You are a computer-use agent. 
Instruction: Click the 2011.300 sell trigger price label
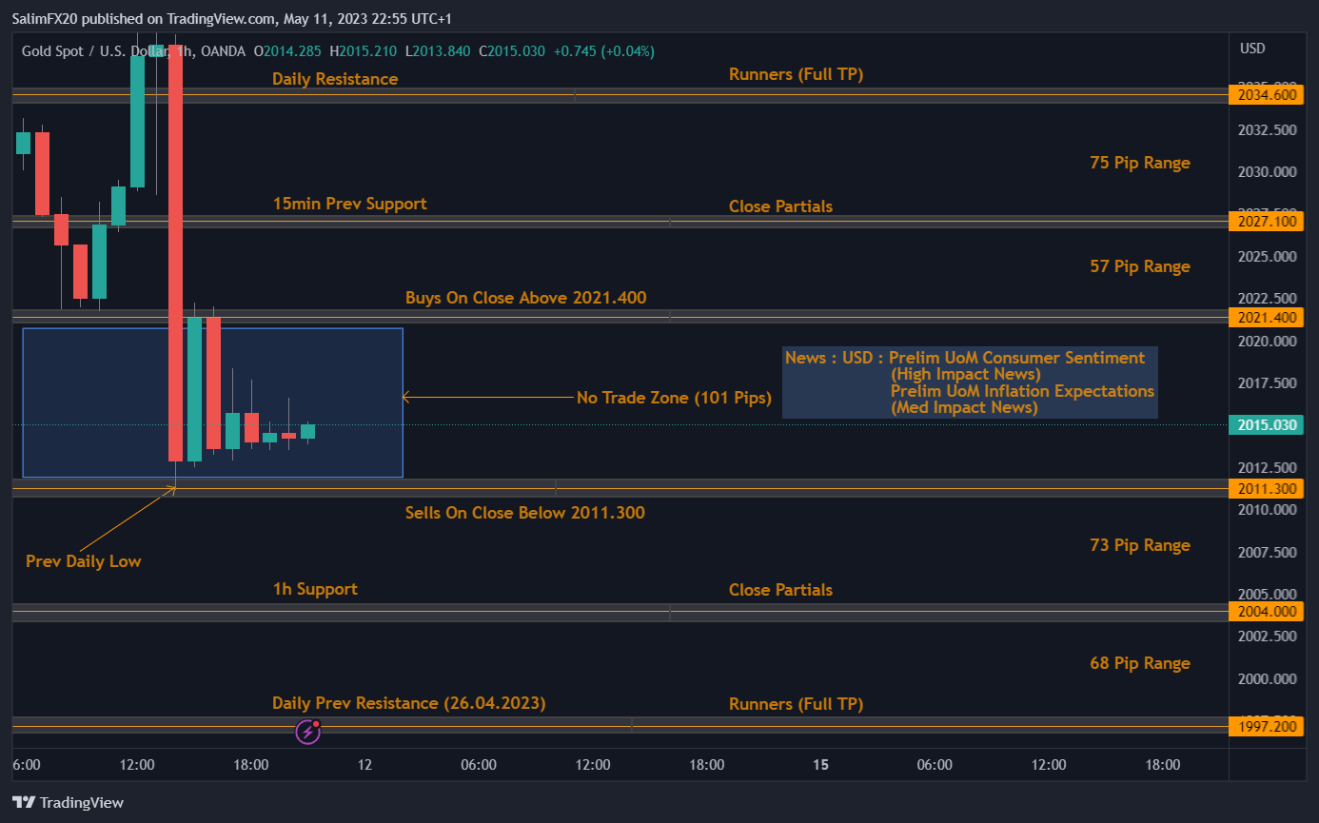point(1267,488)
